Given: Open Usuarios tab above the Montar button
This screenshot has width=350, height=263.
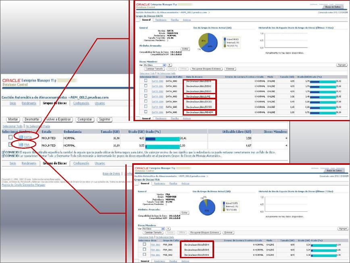Looking at the screenshot, I should 100,103.
